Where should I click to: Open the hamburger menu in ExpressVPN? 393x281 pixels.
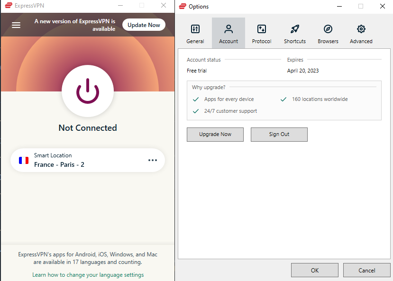(x=16, y=25)
